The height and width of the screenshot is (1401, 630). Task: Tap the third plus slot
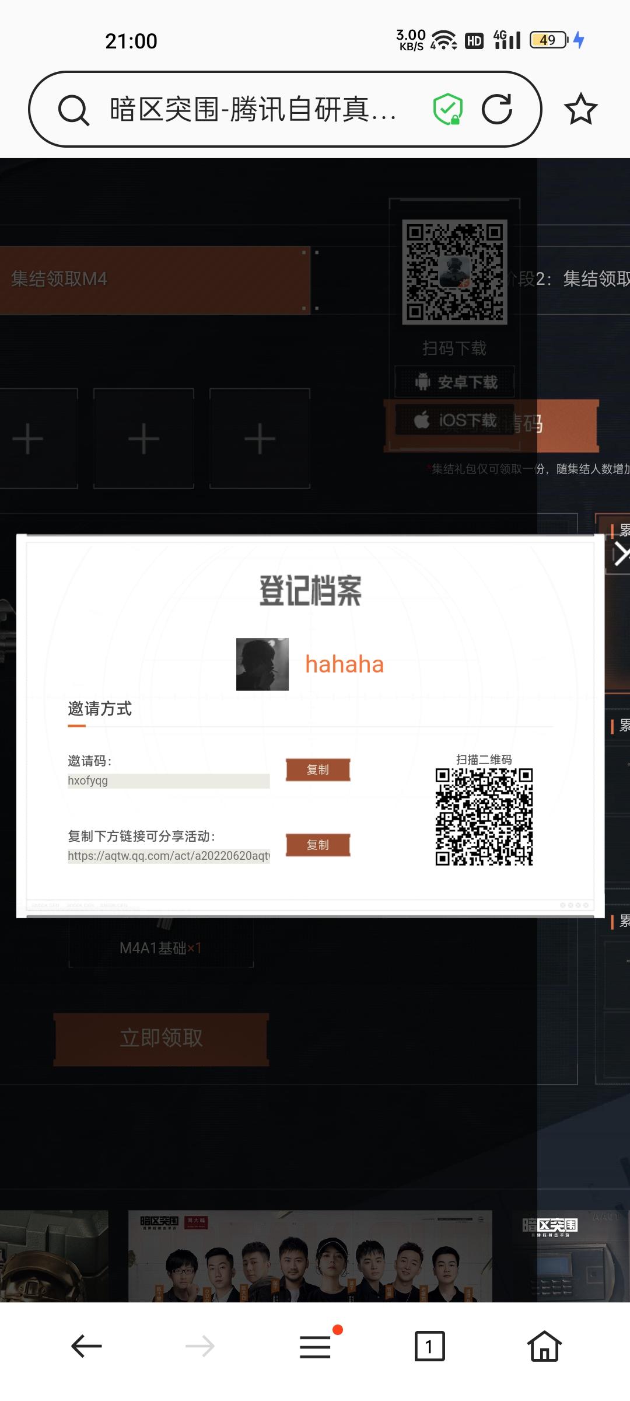260,438
